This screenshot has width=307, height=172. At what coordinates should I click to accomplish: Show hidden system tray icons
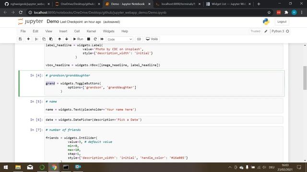pos(230,167)
